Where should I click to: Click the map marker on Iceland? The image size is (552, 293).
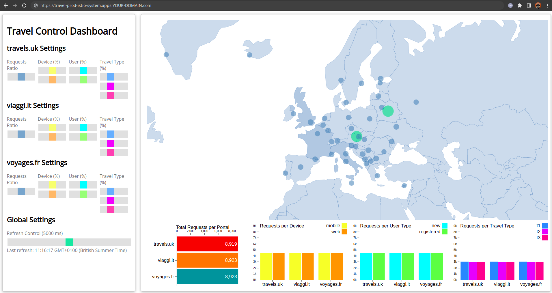pos(249,55)
